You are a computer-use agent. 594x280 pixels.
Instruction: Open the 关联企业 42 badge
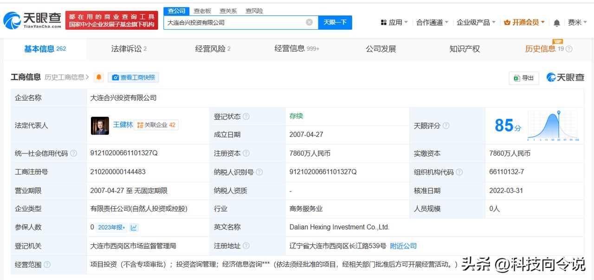pos(156,125)
